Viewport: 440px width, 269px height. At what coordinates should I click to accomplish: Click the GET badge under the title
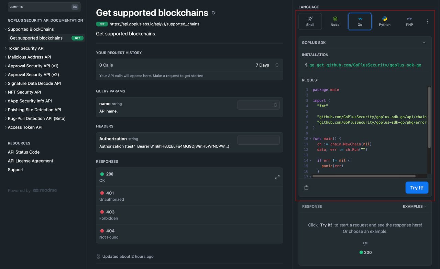pos(102,24)
